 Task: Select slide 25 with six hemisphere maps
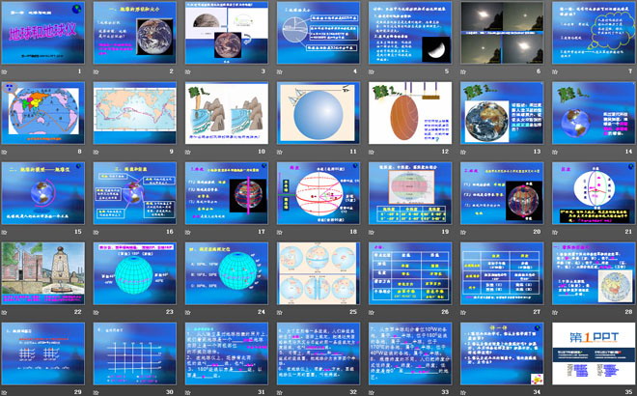click(x=318, y=273)
